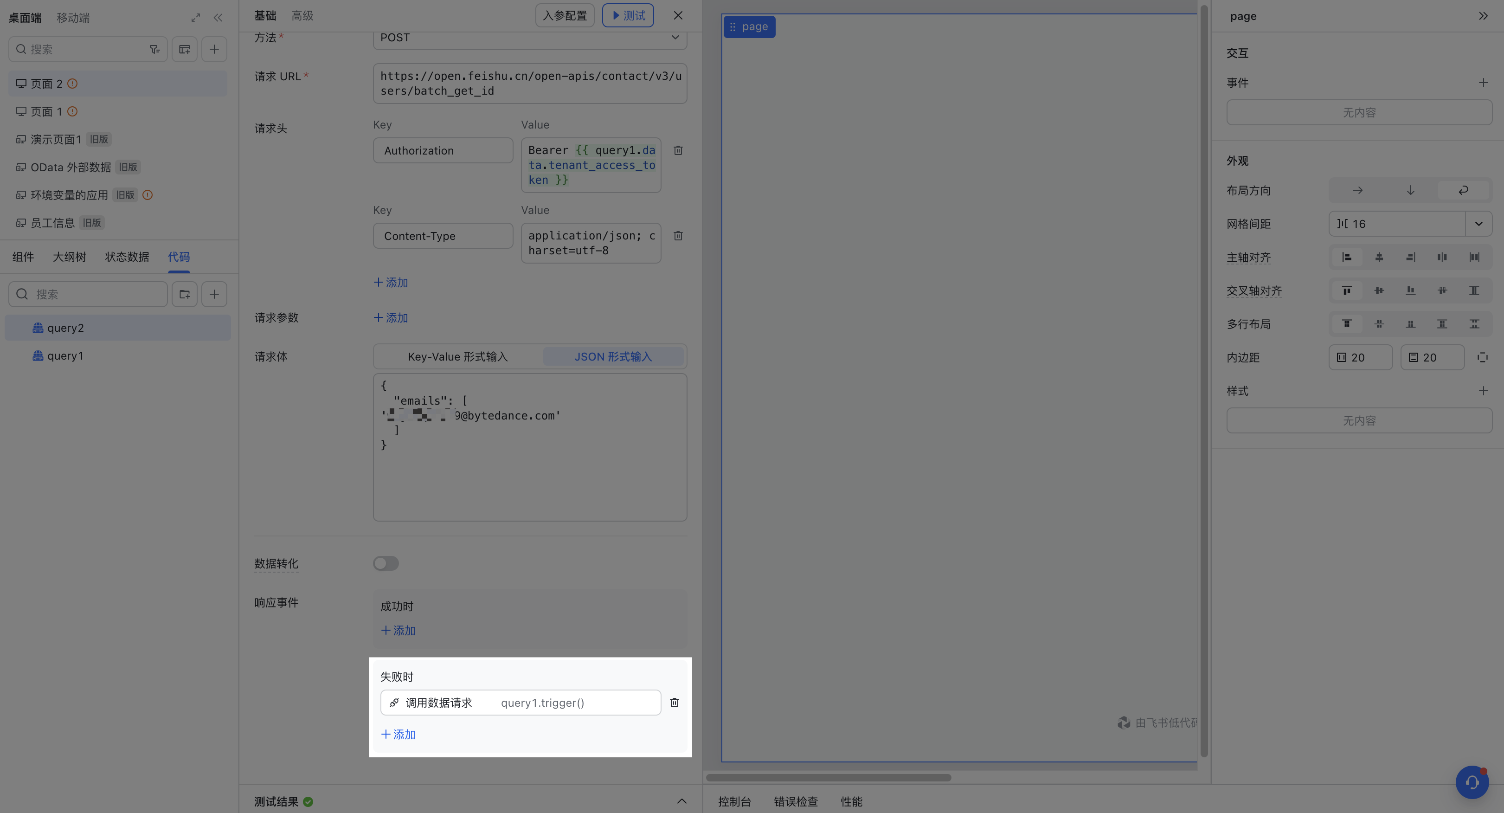
Task: Click the warning icon next to 页面 2
Action: pyautogui.click(x=72, y=84)
